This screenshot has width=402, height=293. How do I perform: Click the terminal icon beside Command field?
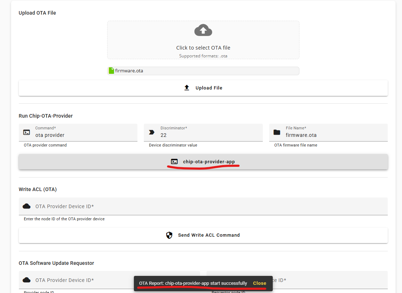27,132
